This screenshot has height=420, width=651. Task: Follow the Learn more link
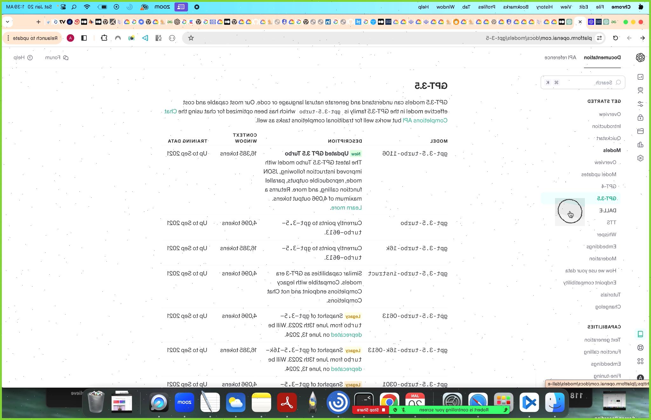pos(346,208)
